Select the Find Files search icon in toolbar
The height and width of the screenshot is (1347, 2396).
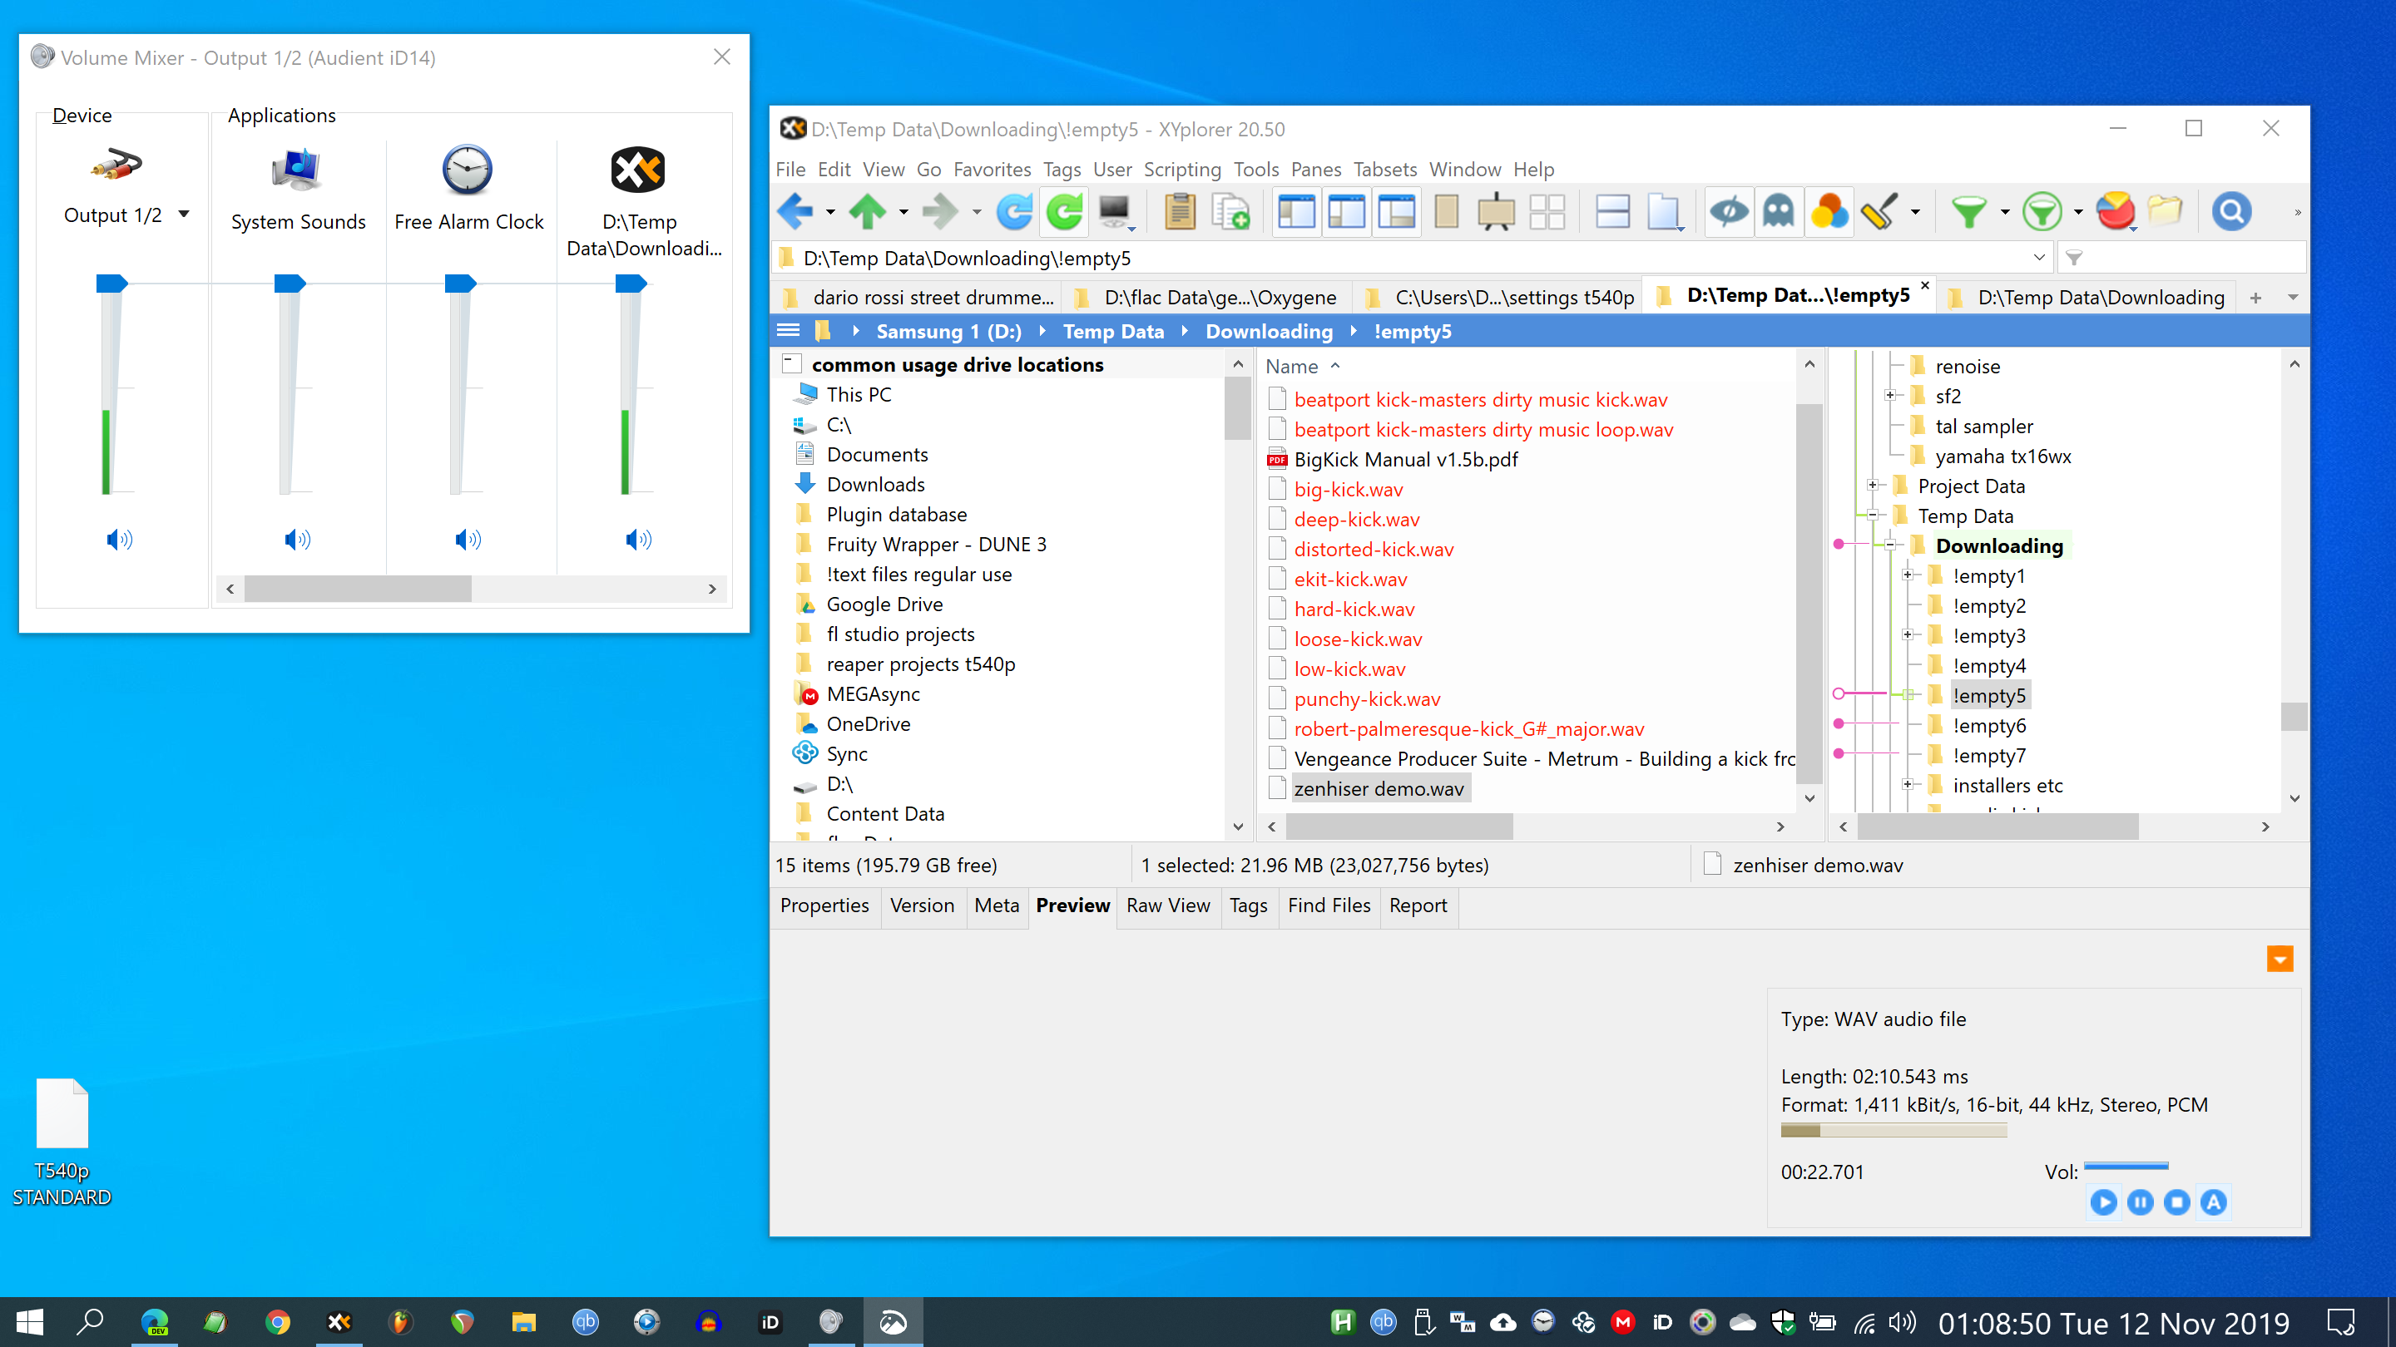coord(2231,211)
